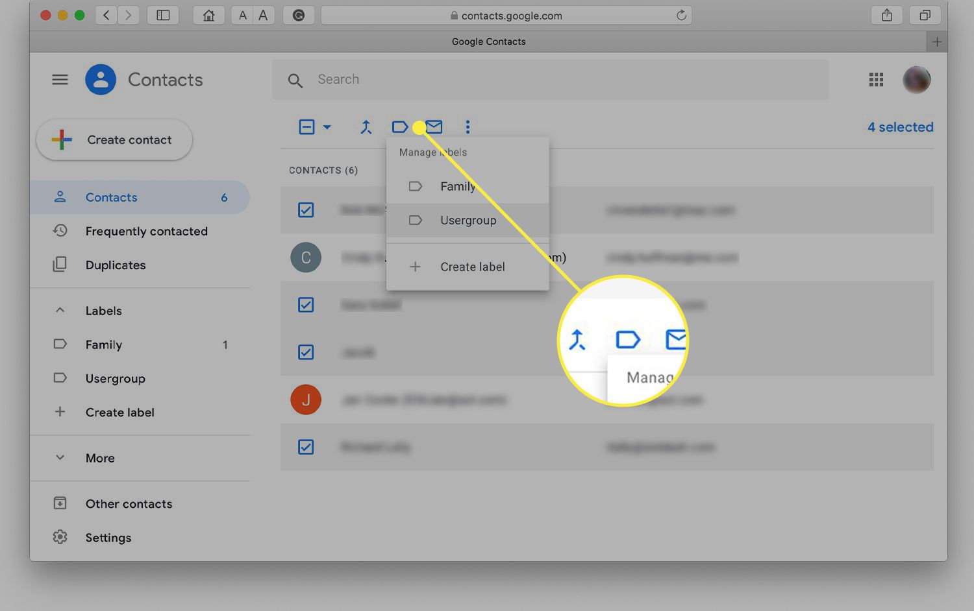Collapse the Labels section chevron
This screenshot has height=611, width=974.
tap(60, 310)
